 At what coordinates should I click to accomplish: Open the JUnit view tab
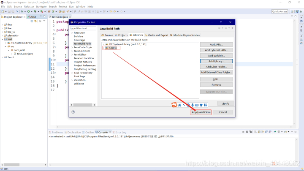[32, 17]
